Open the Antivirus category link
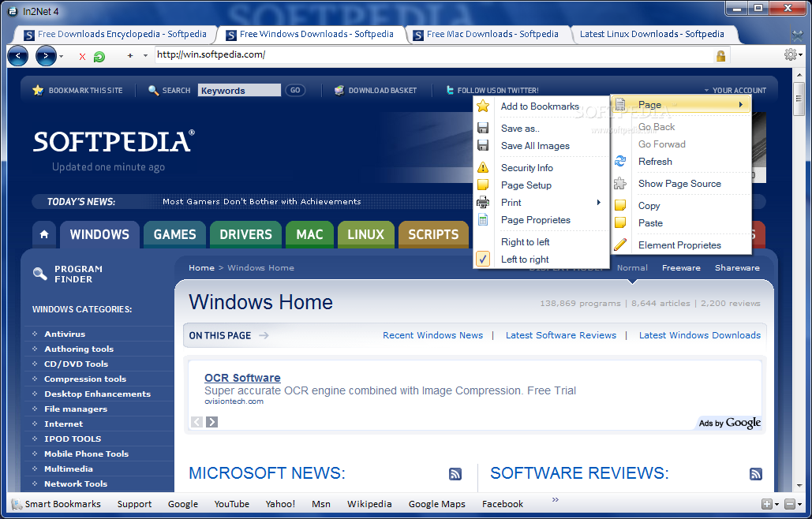Screen dimensions: 812x519 point(65,334)
